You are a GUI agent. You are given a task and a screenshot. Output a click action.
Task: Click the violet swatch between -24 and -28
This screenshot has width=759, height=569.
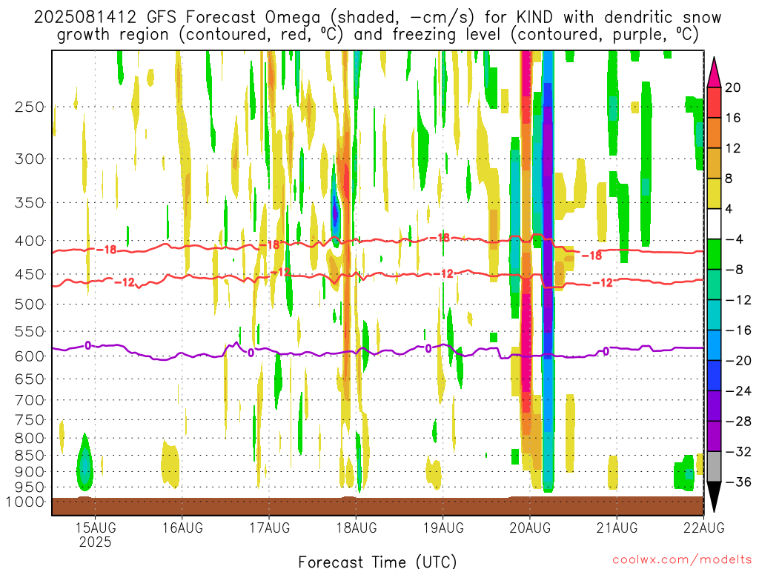[714, 406]
